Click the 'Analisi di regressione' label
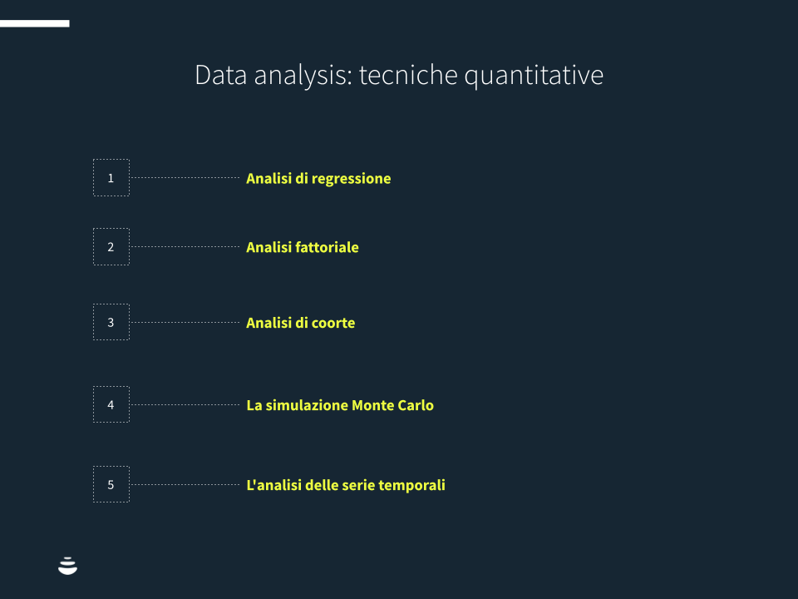Viewport: 798px width, 599px height. pyautogui.click(x=318, y=179)
